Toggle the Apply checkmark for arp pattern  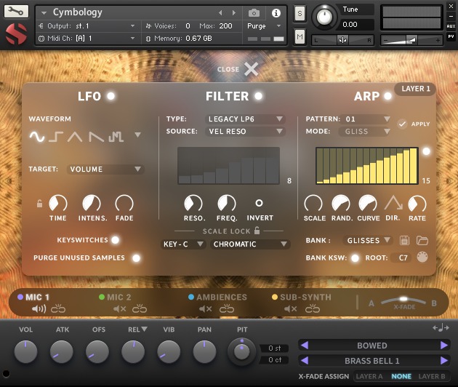pos(402,124)
